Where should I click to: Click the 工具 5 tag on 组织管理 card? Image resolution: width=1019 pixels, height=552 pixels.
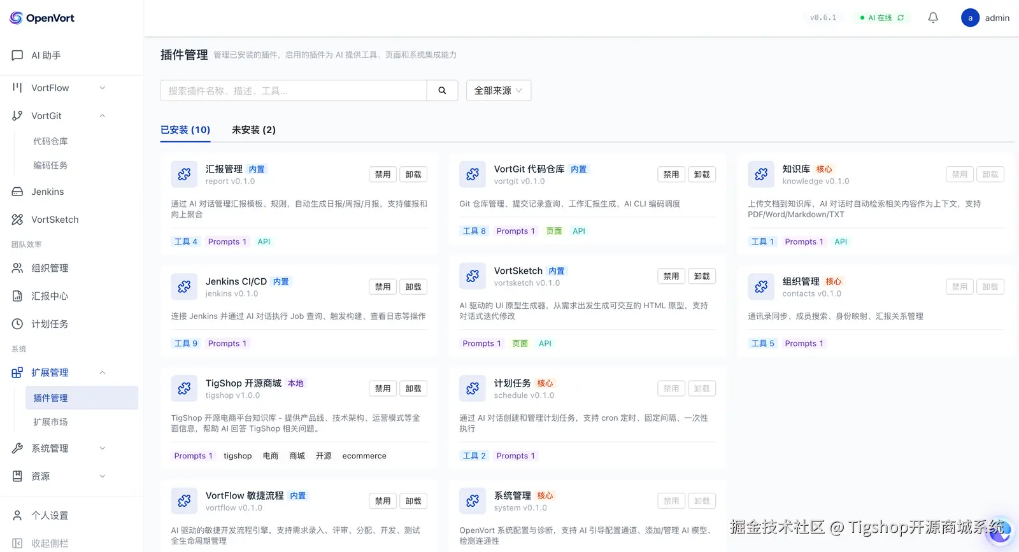[763, 344]
